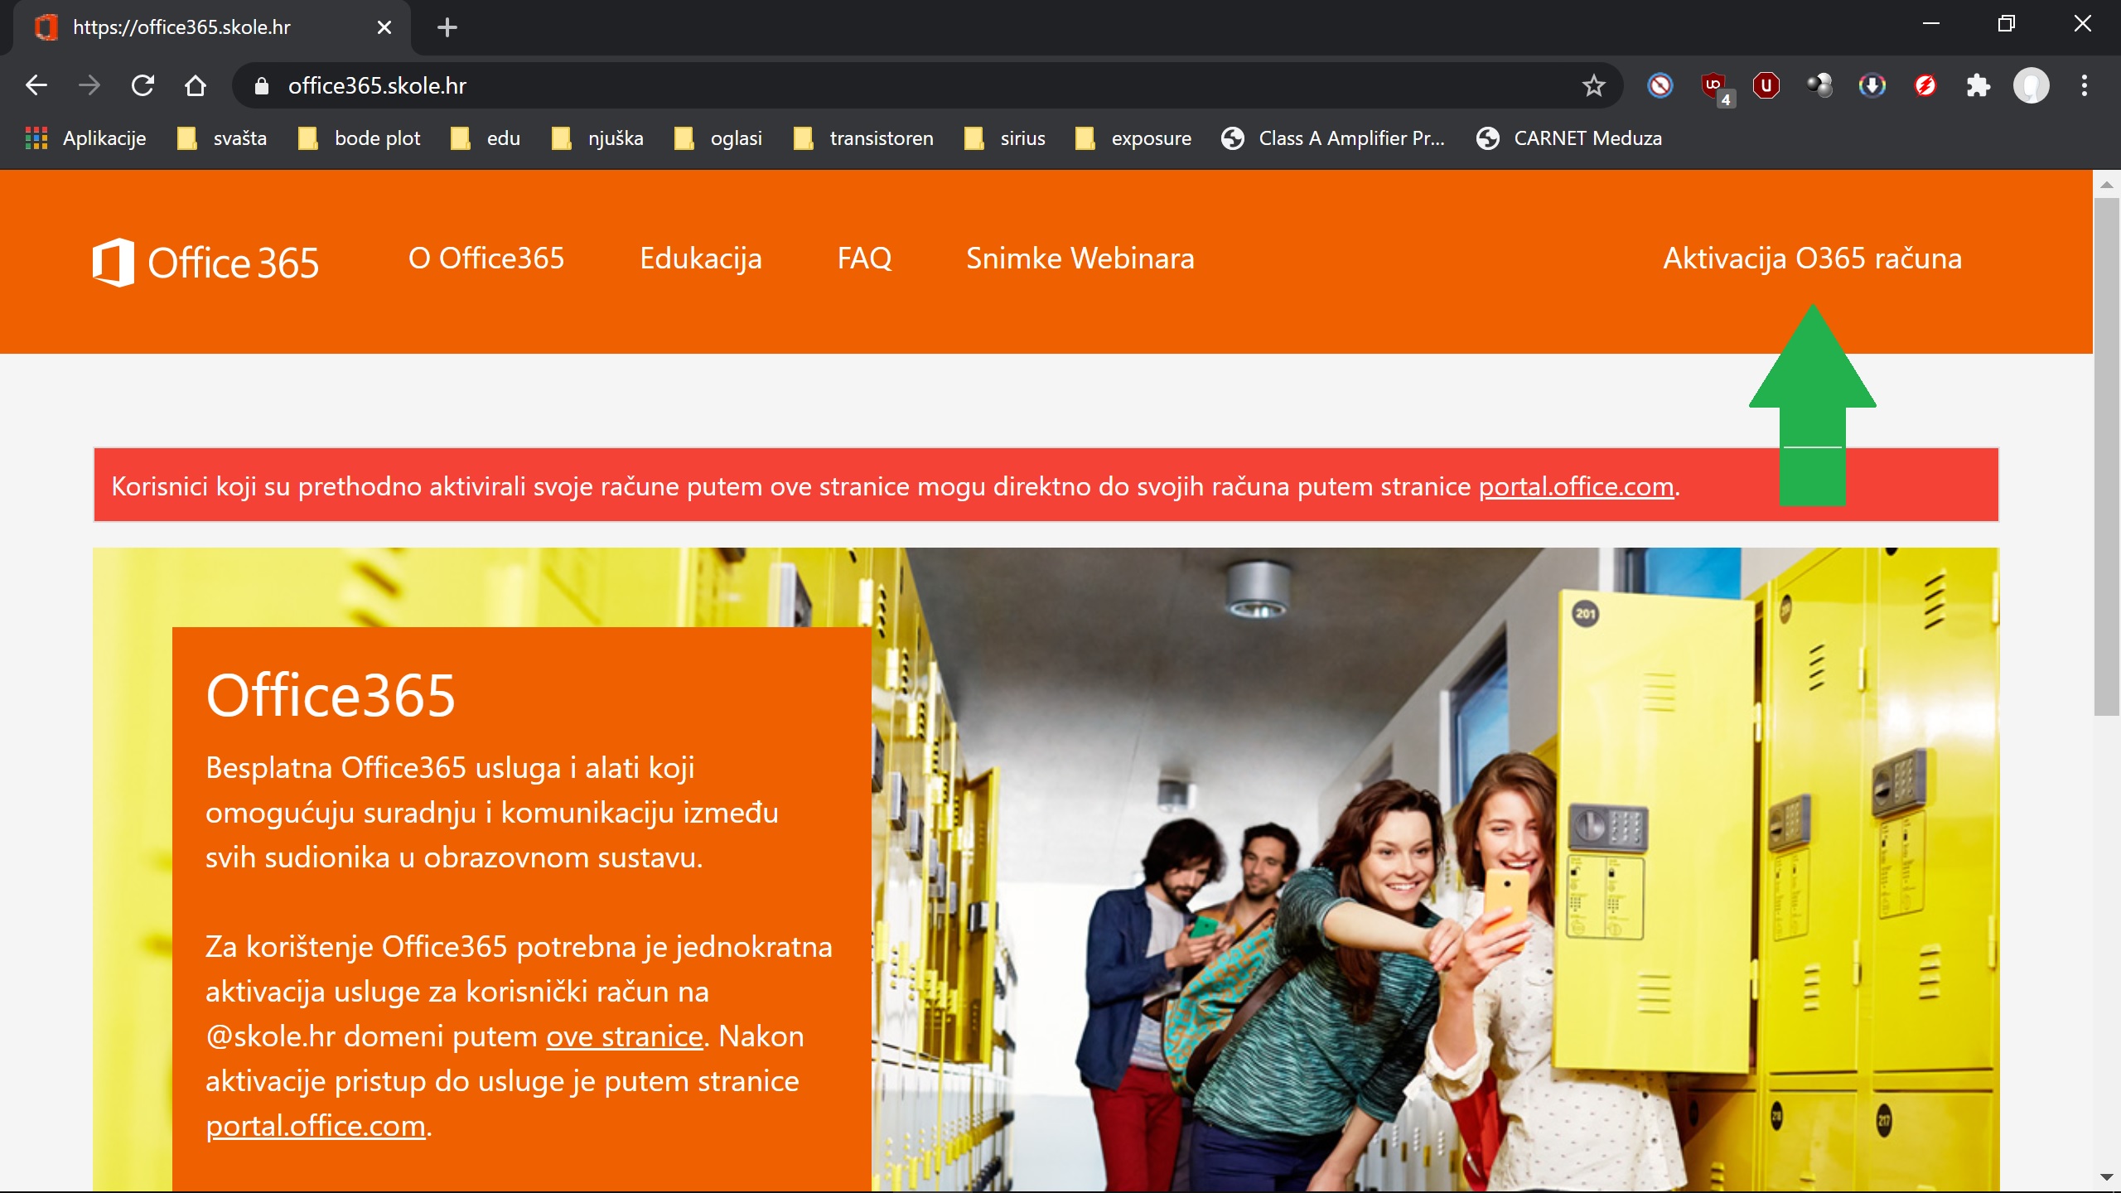This screenshot has height=1193, width=2121.
Task: Open the Chrome profile avatar
Action: pyautogui.click(x=2032, y=85)
